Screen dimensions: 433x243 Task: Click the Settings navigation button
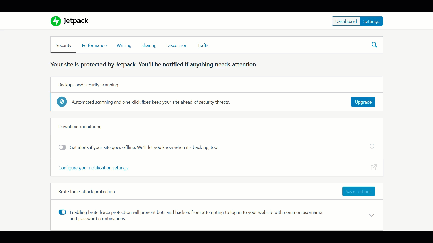371,21
